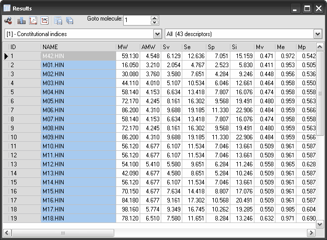Click the NAME column header
327x240 pixels.
click(78, 47)
